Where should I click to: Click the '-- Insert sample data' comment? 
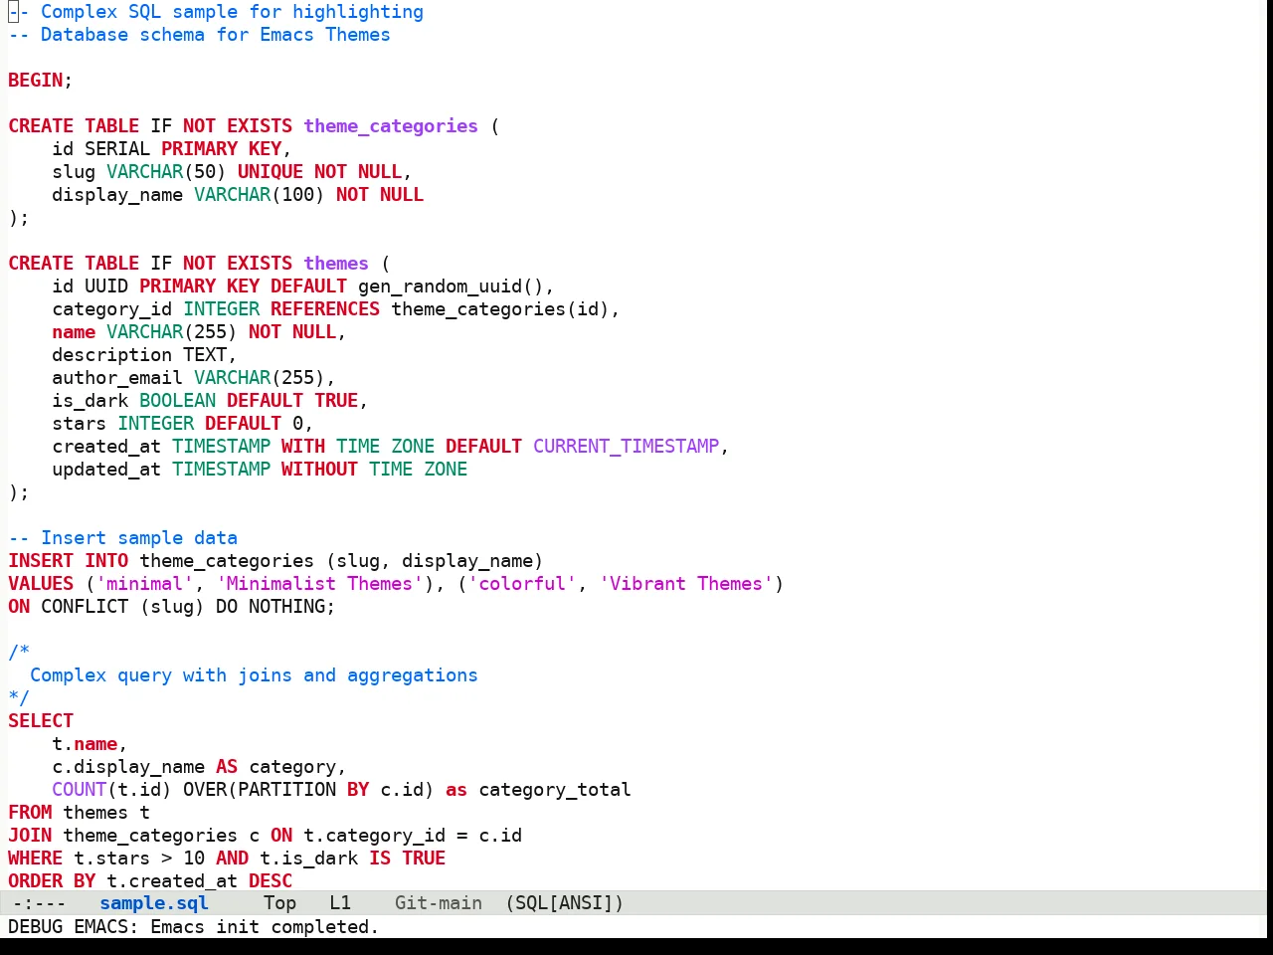pos(122,538)
